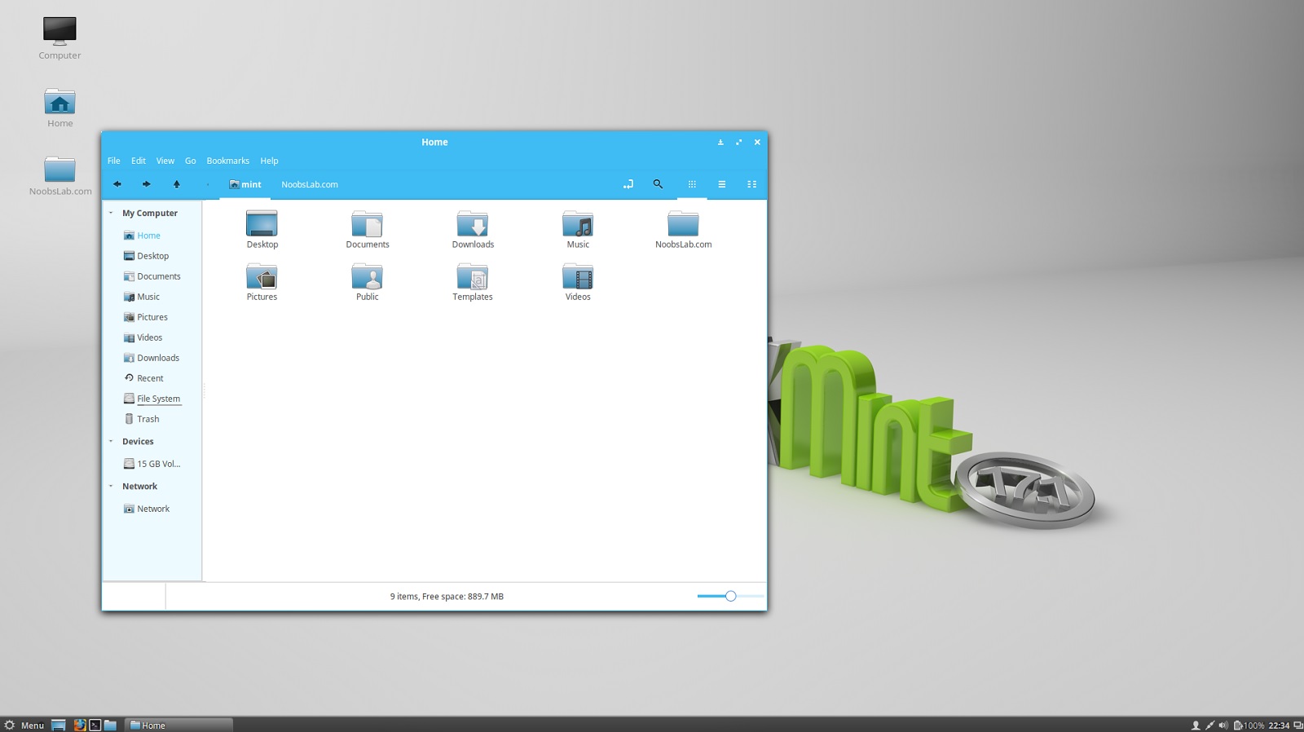1304x732 pixels.
Task: Collapse the Devices sidebar section
Action: 111,441
